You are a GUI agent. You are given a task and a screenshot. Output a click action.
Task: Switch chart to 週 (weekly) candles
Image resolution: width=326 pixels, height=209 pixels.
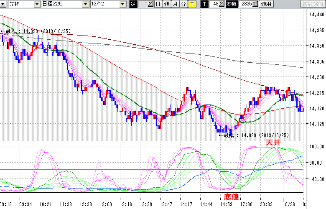166,4
